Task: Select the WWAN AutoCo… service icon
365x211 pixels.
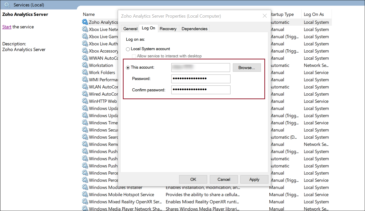Action: (x=85, y=58)
